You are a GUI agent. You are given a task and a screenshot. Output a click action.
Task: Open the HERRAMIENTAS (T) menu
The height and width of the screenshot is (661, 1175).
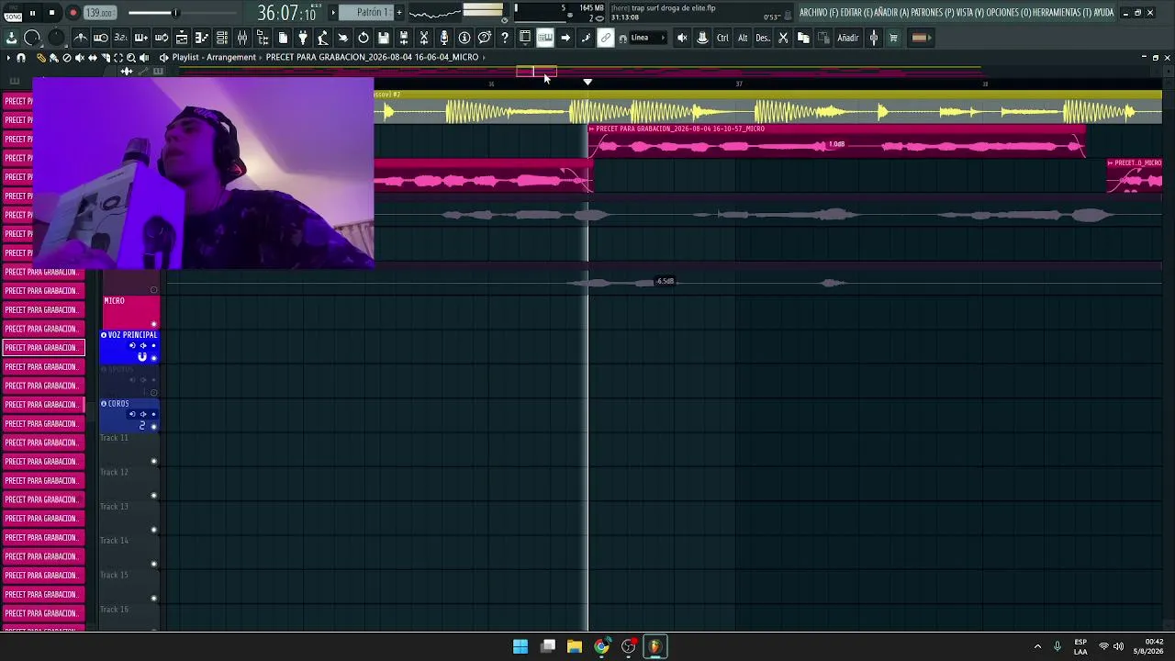point(1060,13)
